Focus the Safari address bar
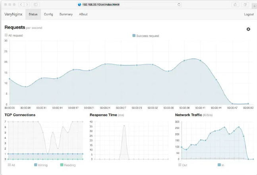The height and width of the screenshot is (175, 257). [x=127, y=4]
